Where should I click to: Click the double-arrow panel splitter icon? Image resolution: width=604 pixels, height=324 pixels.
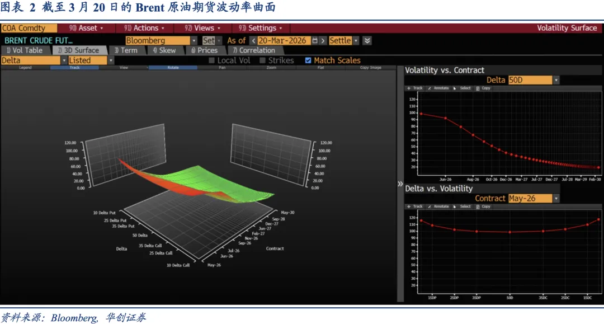400,184
